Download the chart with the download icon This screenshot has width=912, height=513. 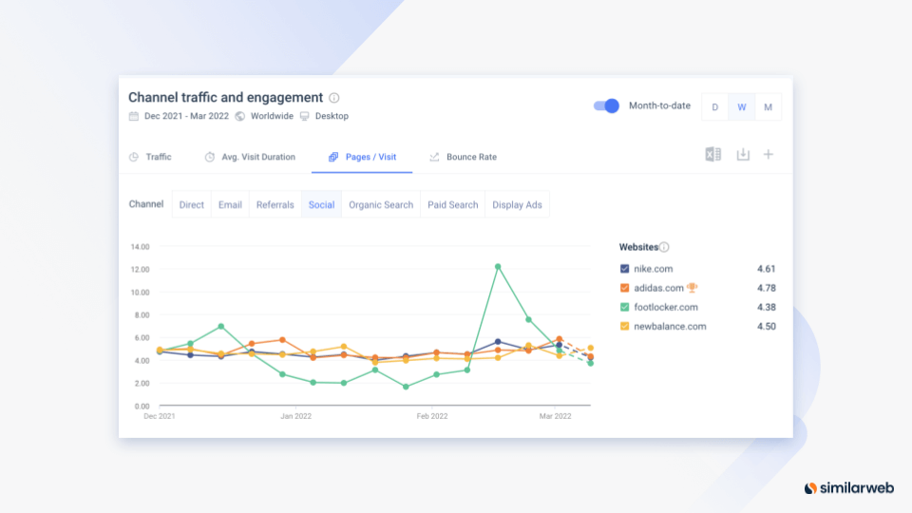(743, 154)
